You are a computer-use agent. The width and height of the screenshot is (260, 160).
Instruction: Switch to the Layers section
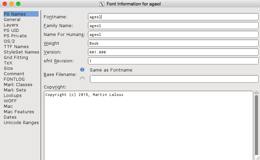11,25
